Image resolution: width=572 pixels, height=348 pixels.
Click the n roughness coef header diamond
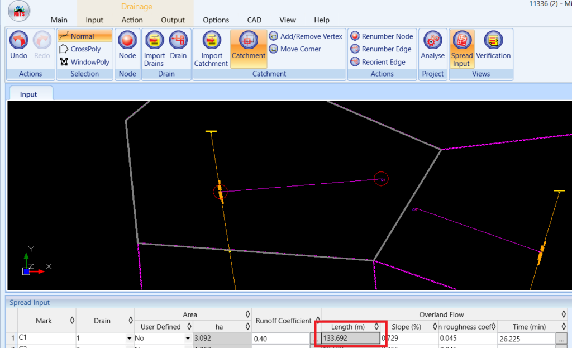494,326
